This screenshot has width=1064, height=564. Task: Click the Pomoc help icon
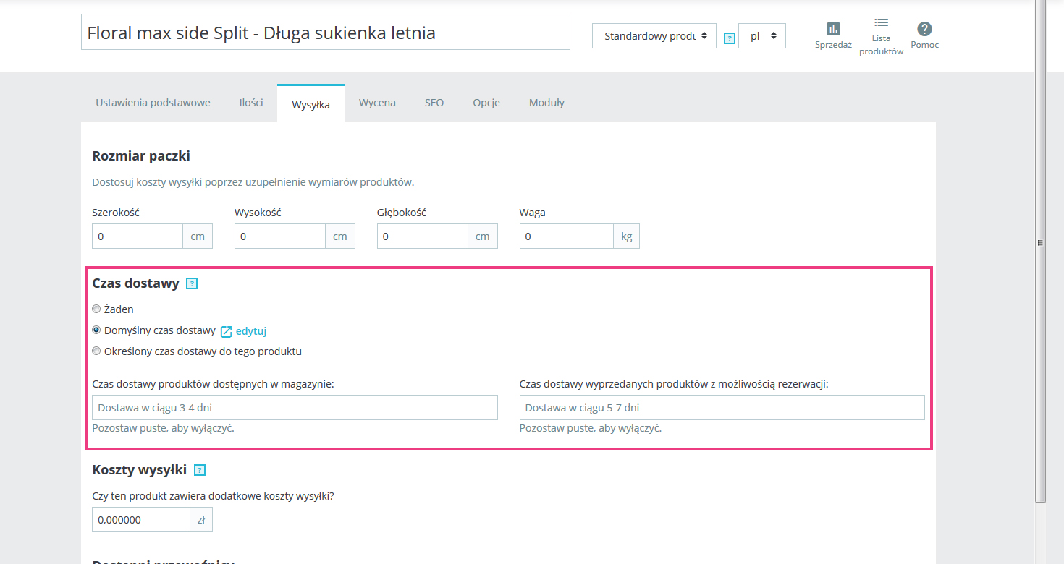point(924,29)
